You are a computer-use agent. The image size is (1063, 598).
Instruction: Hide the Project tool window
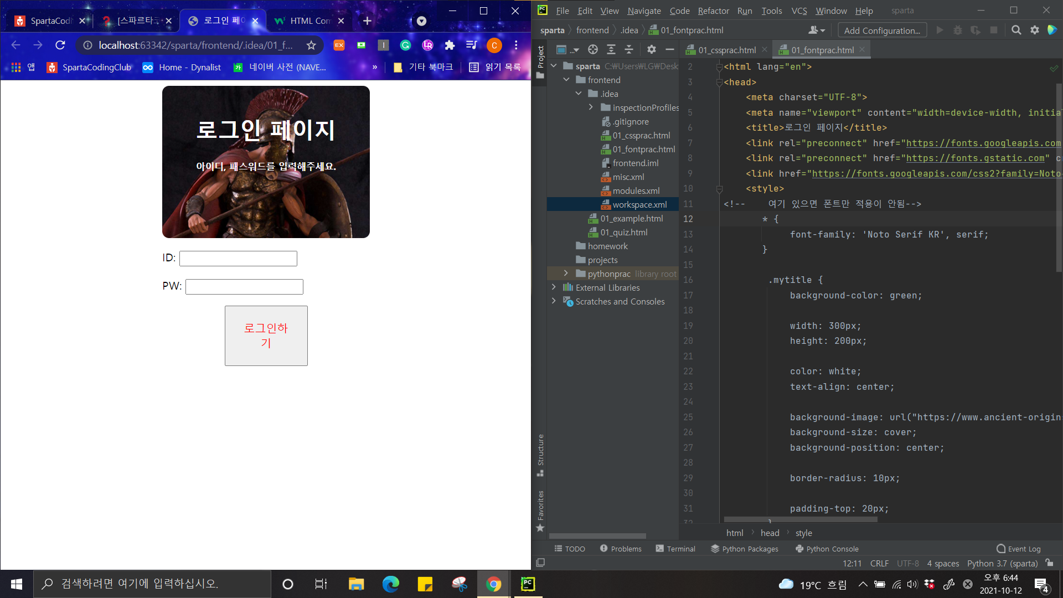click(x=669, y=50)
